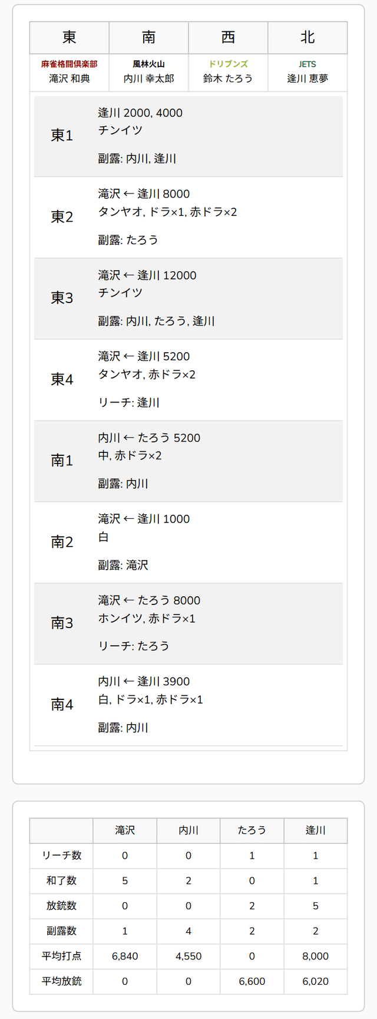Click the 平均打点 row label

pyautogui.click(x=61, y=956)
